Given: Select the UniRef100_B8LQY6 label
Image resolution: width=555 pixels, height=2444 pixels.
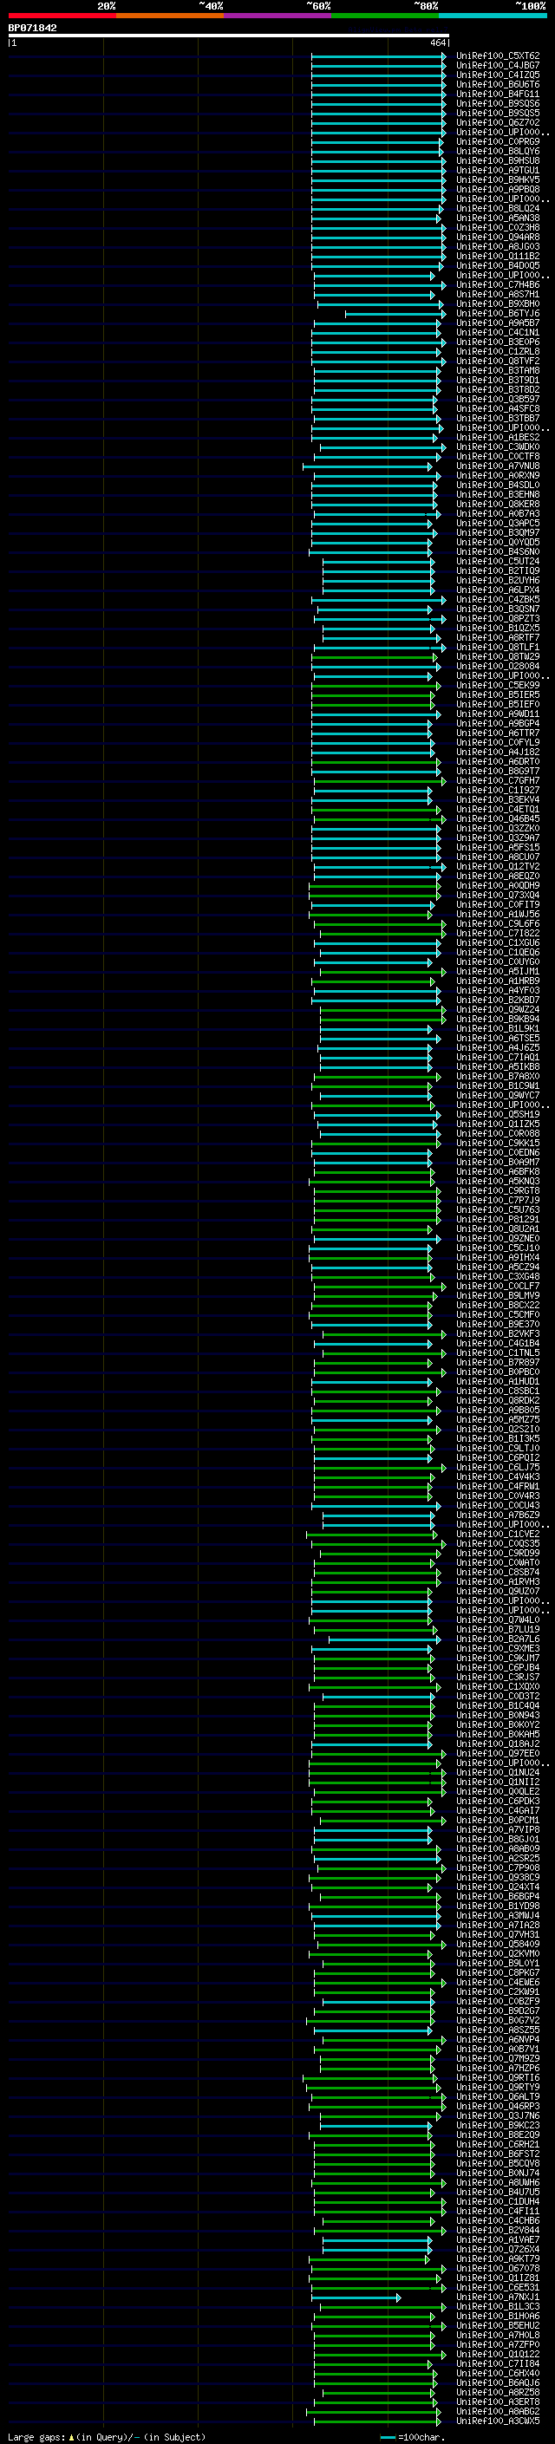Looking at the screenshot, I should pyautogui.click(x=497, y=151).
